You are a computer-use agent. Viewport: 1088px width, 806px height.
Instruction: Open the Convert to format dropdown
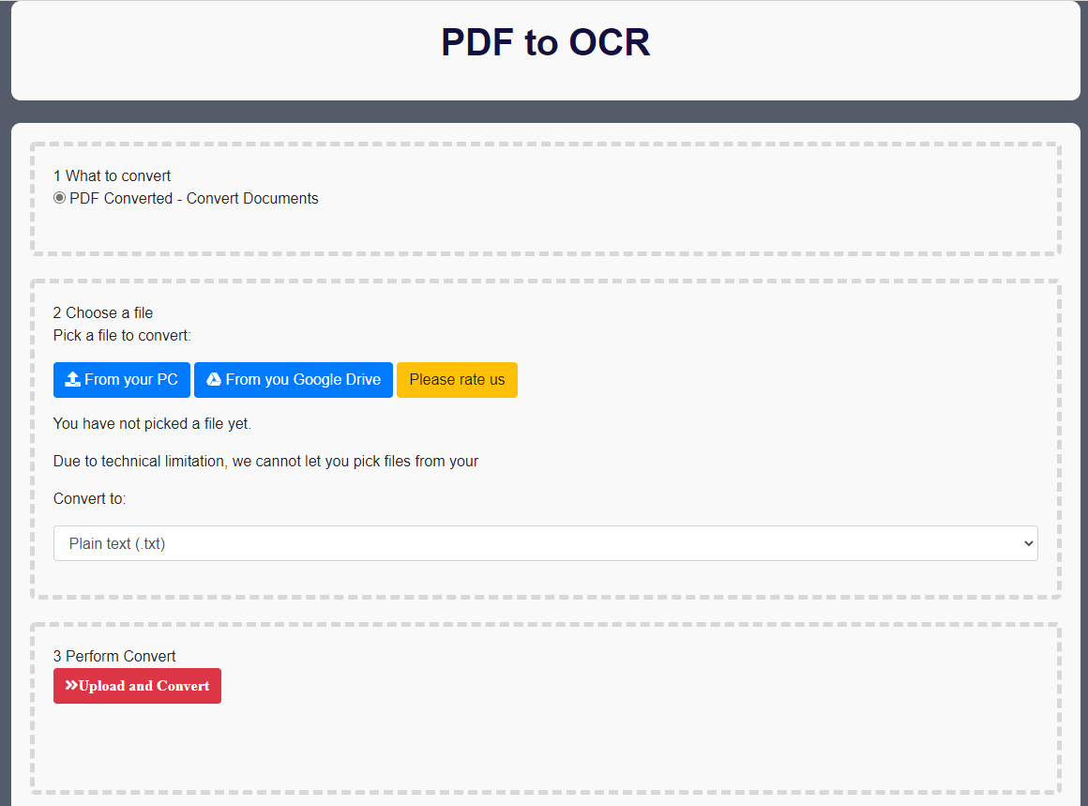tap(545, 543)
